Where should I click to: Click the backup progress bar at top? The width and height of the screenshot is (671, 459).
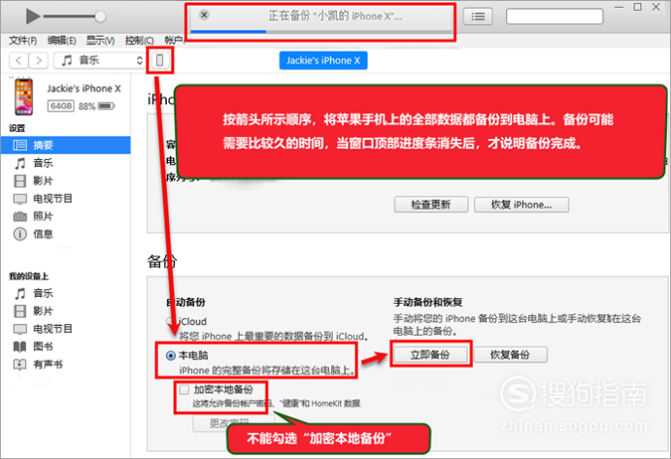coord(321,31)
